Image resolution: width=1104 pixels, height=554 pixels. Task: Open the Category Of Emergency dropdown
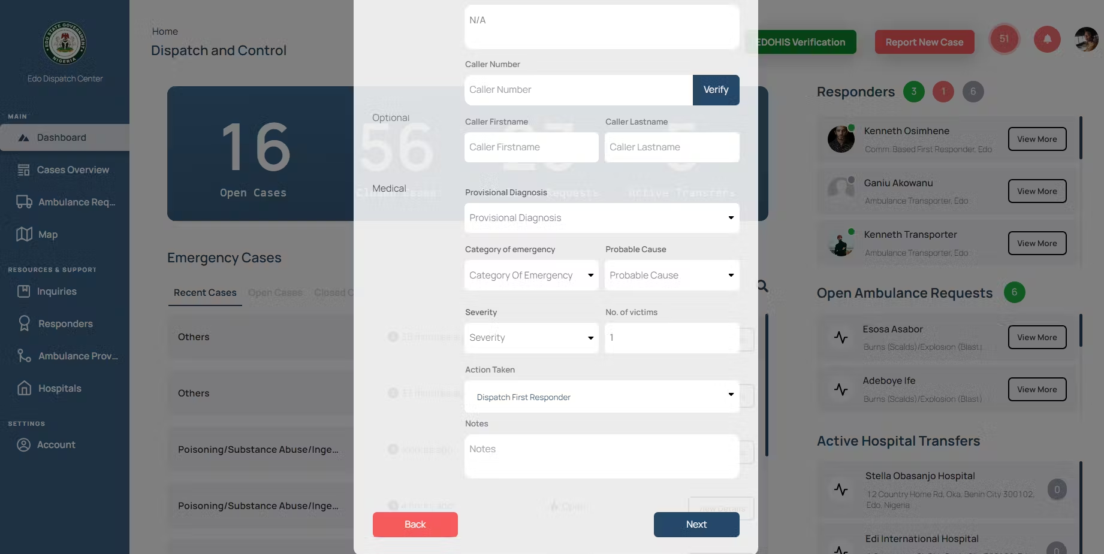click(x=532, y=276)
